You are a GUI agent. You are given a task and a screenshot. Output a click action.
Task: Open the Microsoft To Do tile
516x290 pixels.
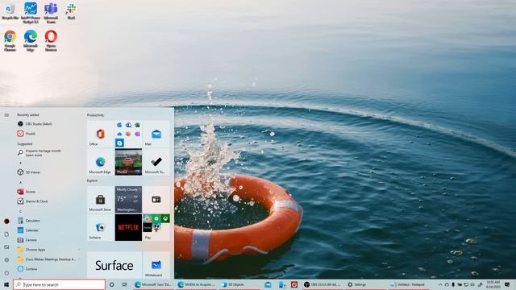[x=156, y=162]
